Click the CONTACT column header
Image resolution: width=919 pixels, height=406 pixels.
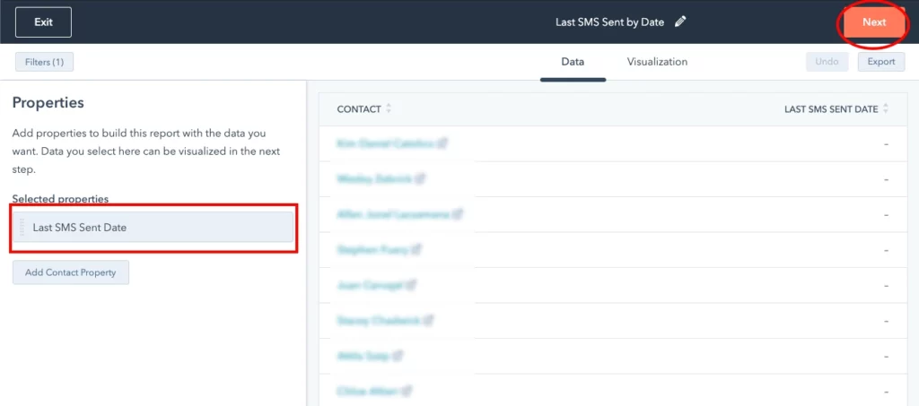359,109
